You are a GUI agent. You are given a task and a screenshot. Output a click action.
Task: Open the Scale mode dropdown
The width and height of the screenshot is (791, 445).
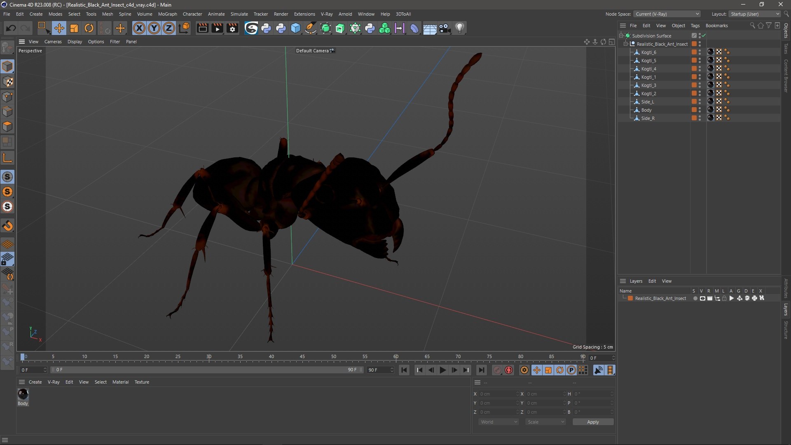(545, 422)
